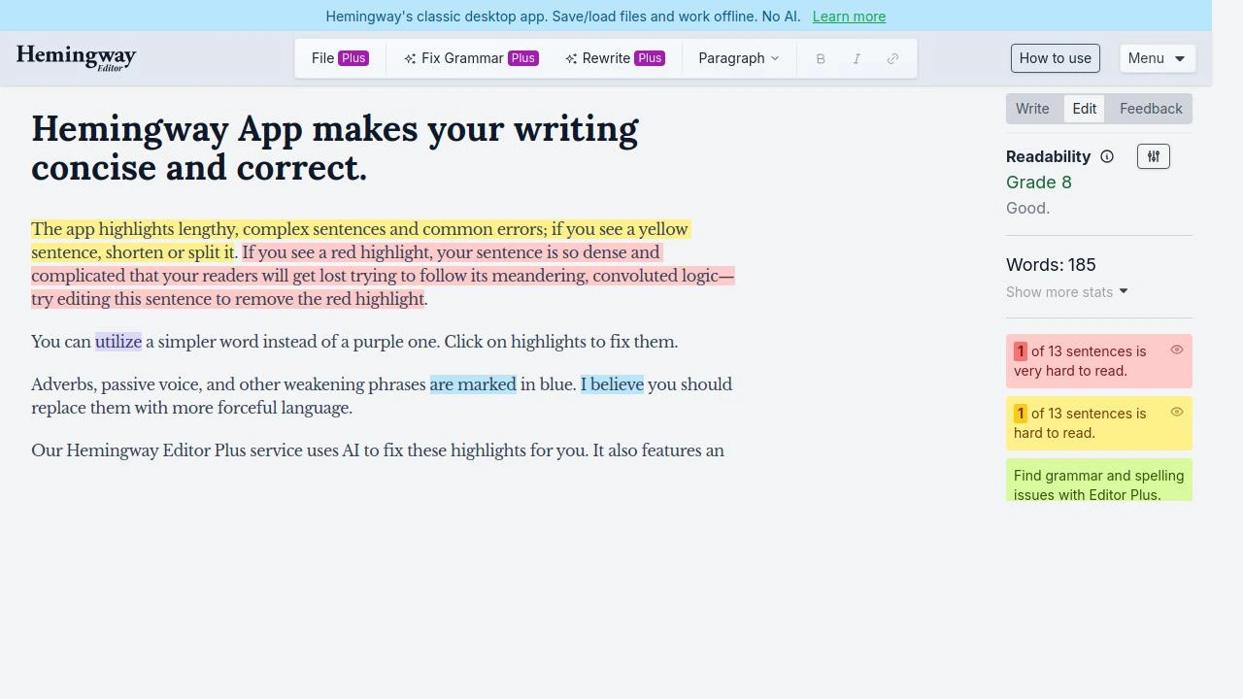The image size is (1243, 699).
Task: Expand Show more stats
Action: pyautogui.click(x=1066, y=291)
